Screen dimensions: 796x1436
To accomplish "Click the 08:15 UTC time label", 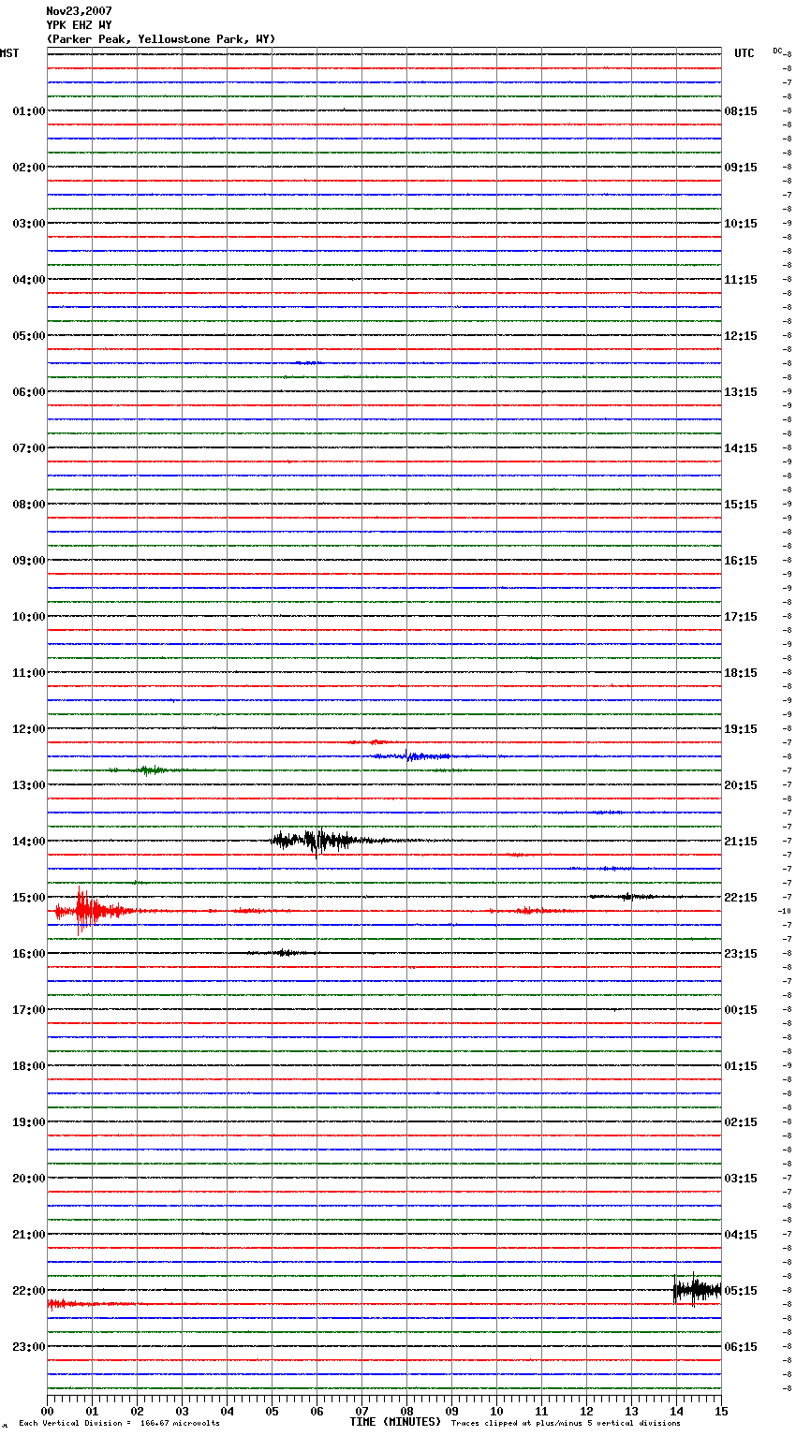I will 741,111.
